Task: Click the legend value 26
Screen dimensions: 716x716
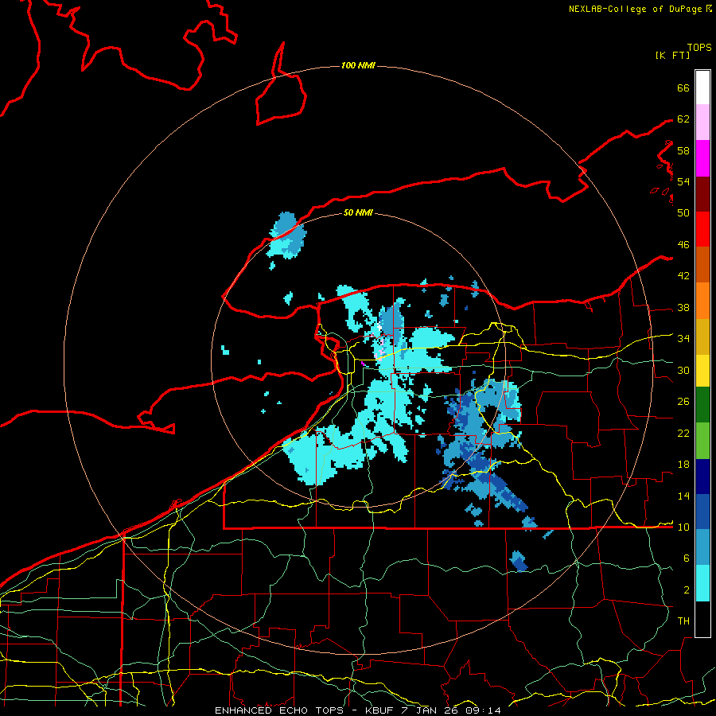Action: (x=683, y=402)
